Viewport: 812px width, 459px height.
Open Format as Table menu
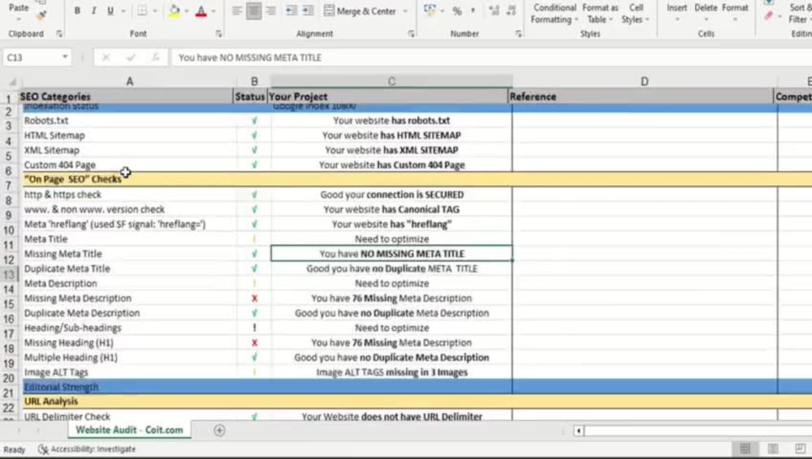[600, 14]
